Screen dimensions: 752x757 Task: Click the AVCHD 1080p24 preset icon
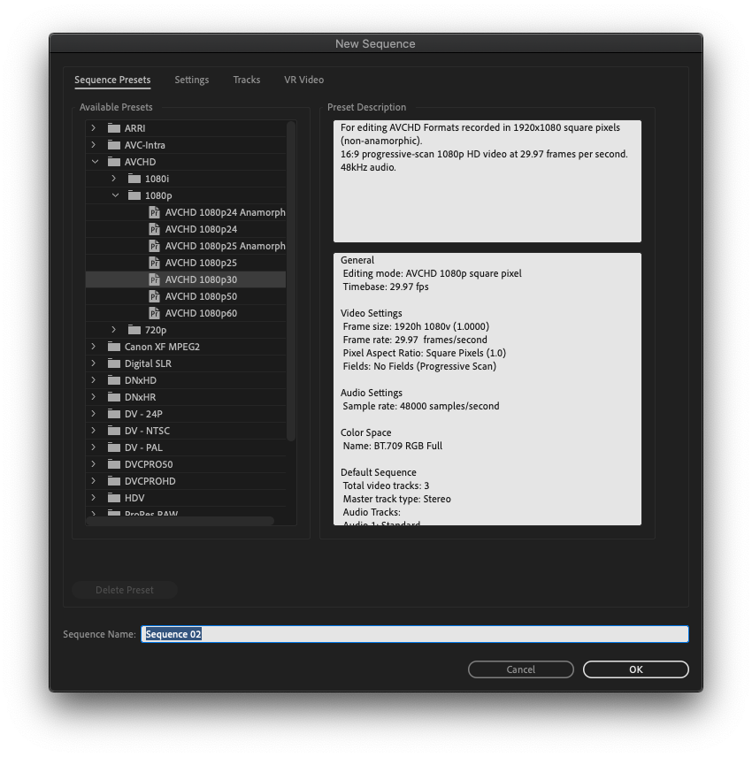click(155, 229)
